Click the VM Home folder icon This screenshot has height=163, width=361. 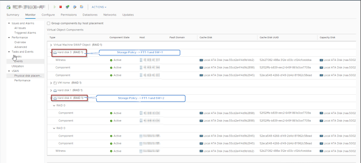click(x=55, y=82)
